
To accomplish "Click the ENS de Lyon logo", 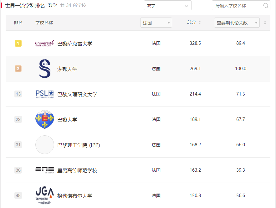I will [45, 170].
